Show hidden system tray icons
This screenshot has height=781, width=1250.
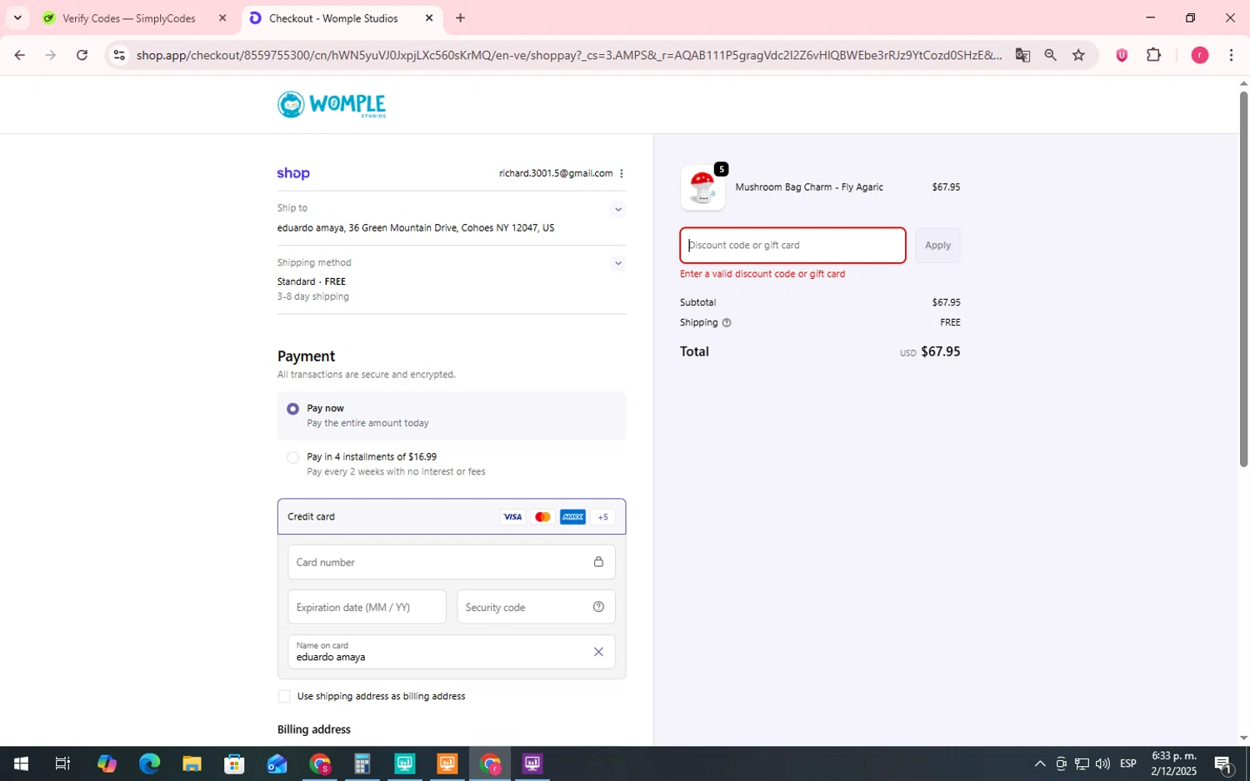pyautogui.click(x=1040, y=764)
